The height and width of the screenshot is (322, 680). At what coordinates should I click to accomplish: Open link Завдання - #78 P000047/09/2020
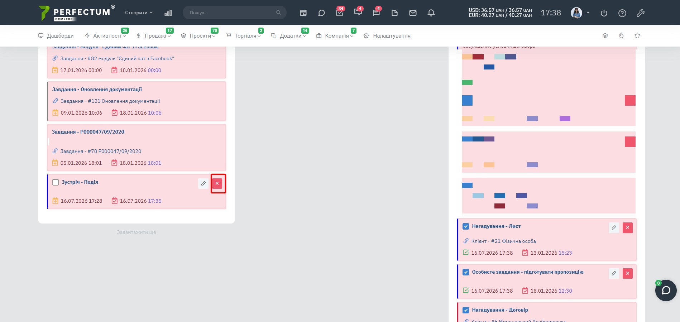(101, 151)
